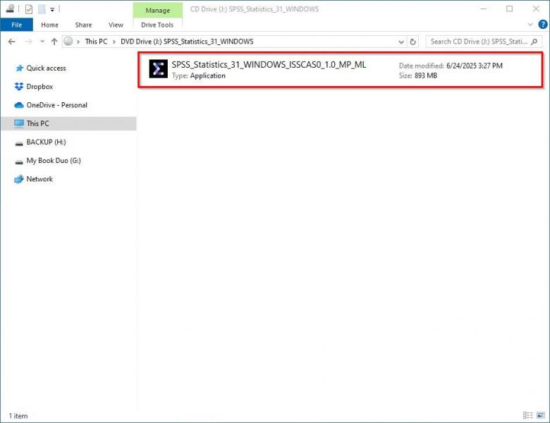Viewport: 550px width, 423px height.
Task: Switch to large icons view layout
Action: [x=539, y=415]
